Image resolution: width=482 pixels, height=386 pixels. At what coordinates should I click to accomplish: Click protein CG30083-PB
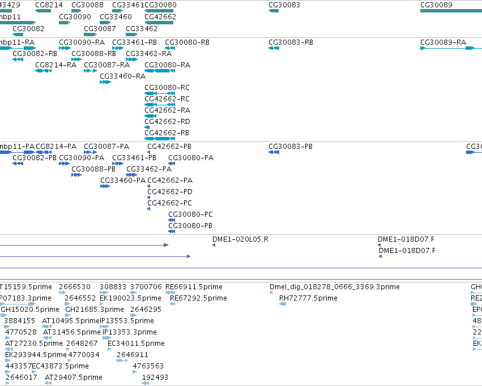(x=291, y=147)
